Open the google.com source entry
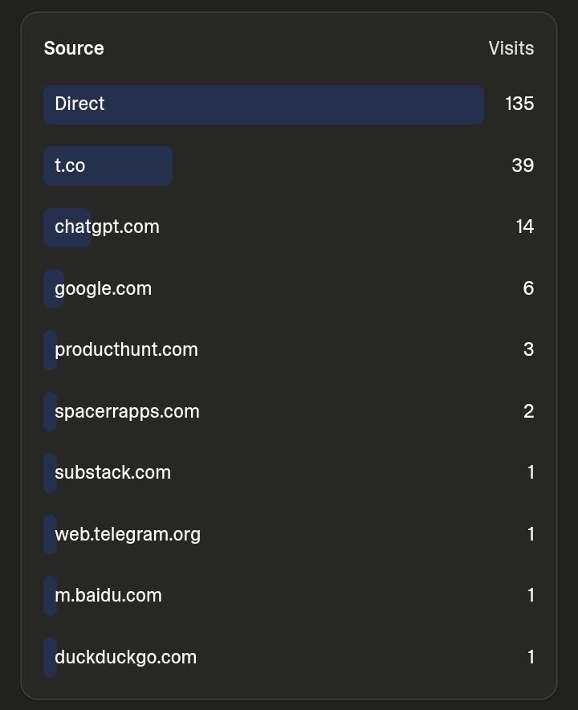The width and height of the screenshot is (578, 710). [x=289, y=288]
